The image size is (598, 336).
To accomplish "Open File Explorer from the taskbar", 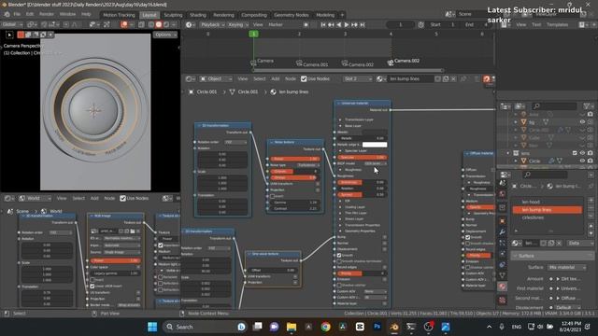I will [x=292, y=327].
